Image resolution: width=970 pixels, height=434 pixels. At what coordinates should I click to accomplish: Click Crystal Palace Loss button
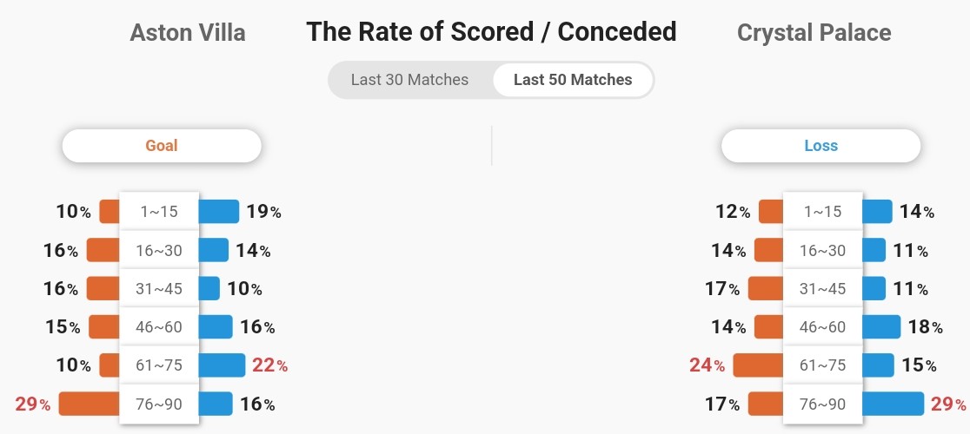coord(821,146)
